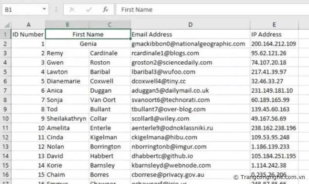This screenshot has width=309, height=184.
Task: Select column E header
Action: tap(274, 25)
